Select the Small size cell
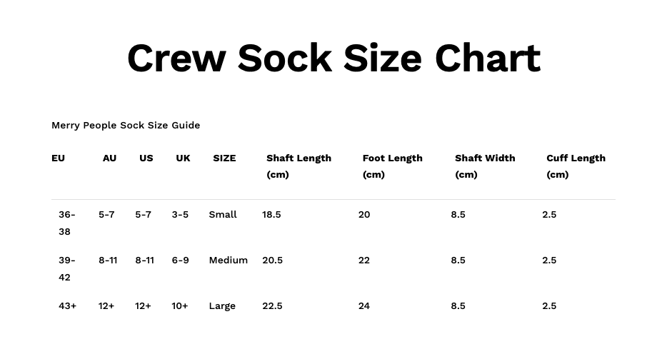The height and width of the screenshot is (359, 657). point(223,215)
